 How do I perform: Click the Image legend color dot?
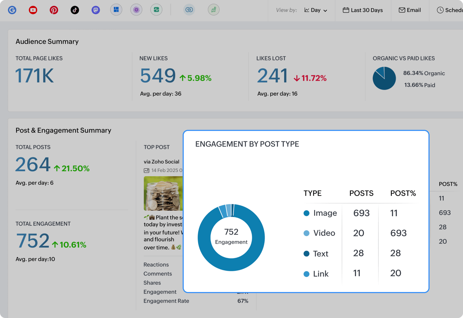(306, 213)
